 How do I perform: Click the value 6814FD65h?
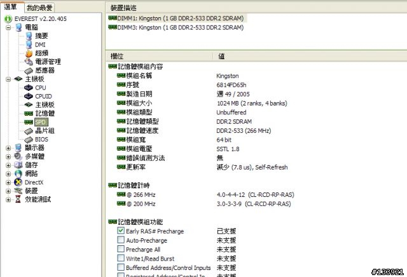pyautogui.click(x=231, y=84)
